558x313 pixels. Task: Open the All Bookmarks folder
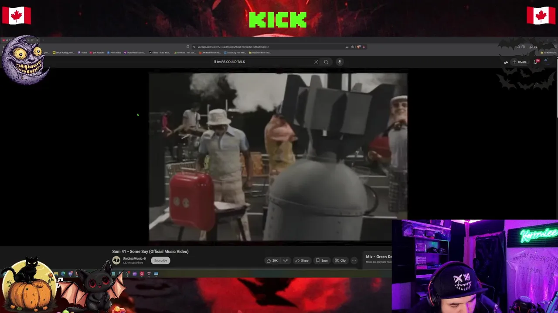(x=549, y=53)
